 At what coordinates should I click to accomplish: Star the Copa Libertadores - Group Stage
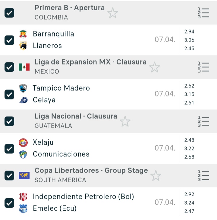click(x=156, y=176)
